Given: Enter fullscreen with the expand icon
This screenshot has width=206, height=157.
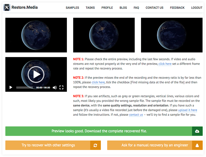Looking at the screenshot, I should tap(61, 87).
